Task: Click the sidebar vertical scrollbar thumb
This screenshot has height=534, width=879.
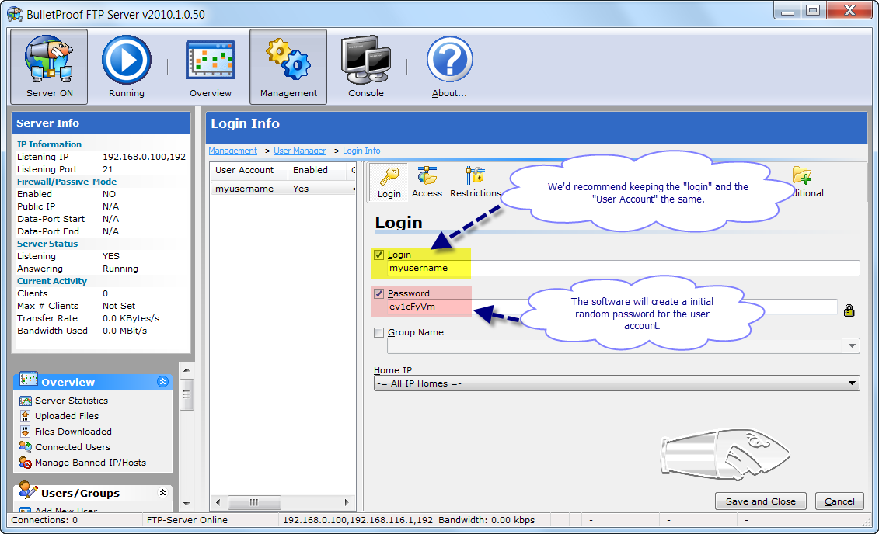Action: [x=187, y=394]
